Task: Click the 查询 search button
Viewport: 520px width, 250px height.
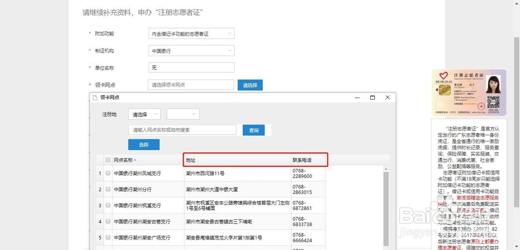Action: 254,130
